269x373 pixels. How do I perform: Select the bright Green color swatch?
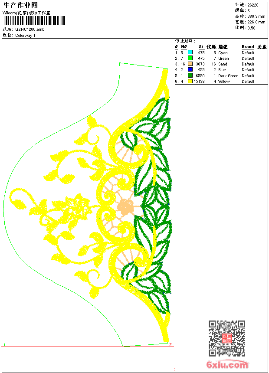tap(190, 58)
